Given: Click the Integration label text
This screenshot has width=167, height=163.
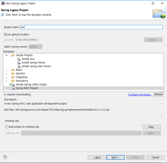Looking at the screenshot, I should coord(22,77).
